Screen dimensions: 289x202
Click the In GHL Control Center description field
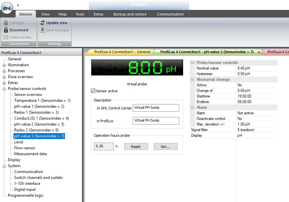tap(156, 108)
